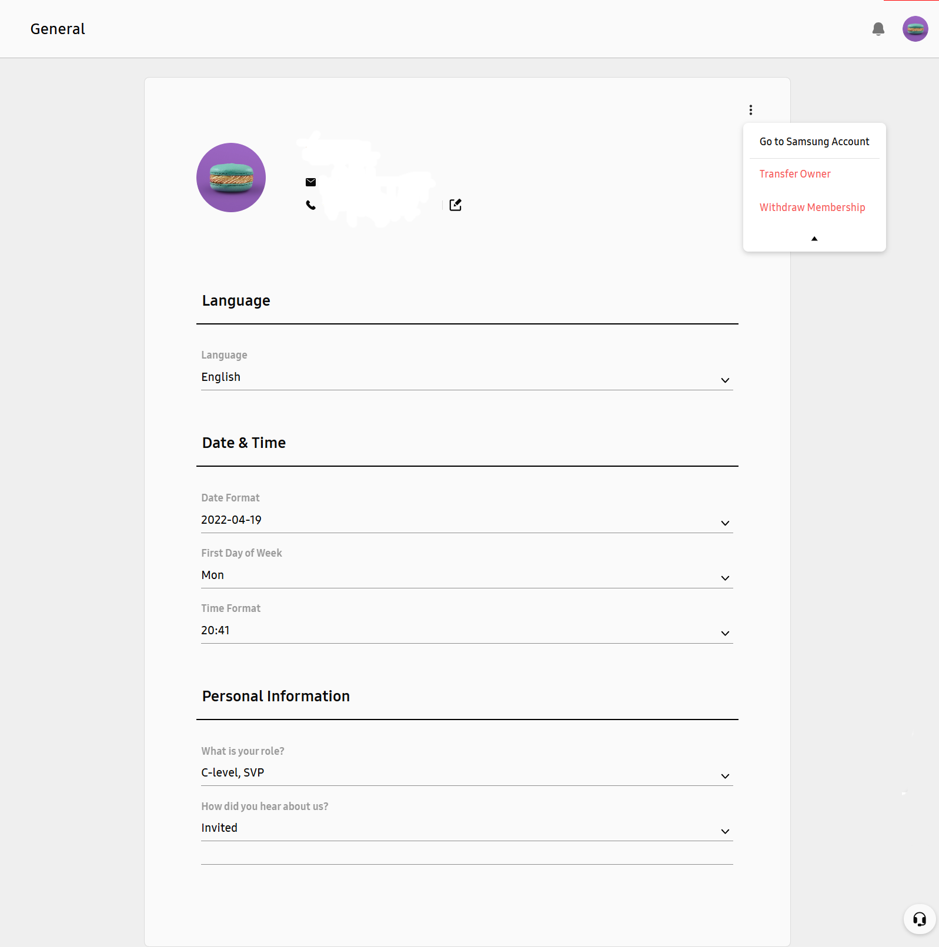Click the edit profile pencil icon
Screen dimensions: 939x947
click(456, 205)
